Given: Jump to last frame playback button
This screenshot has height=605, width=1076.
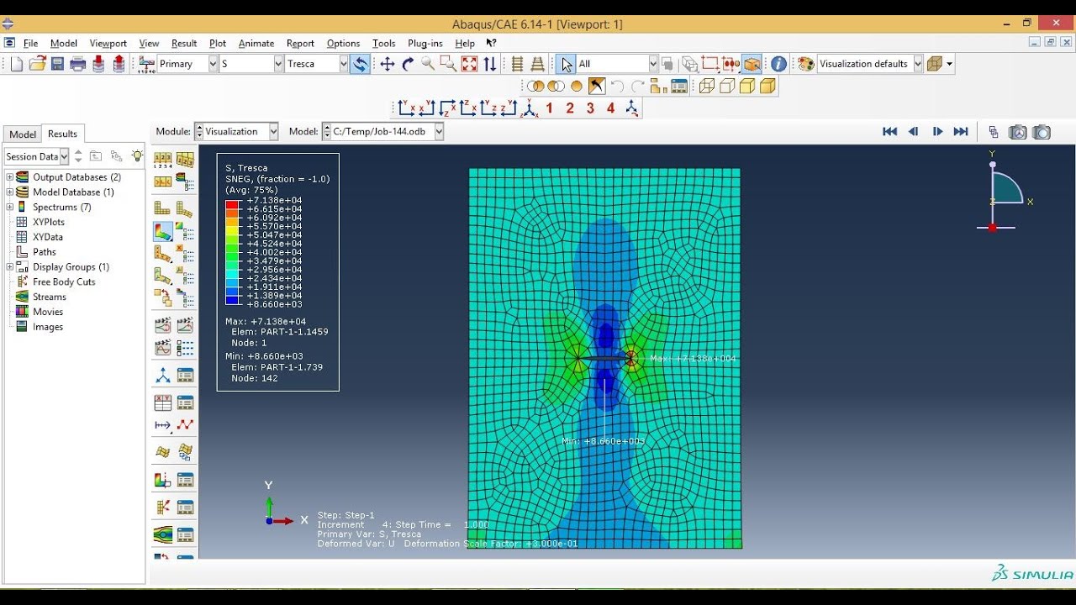Looking at the screenshot, I should click(x=961, y=132).
